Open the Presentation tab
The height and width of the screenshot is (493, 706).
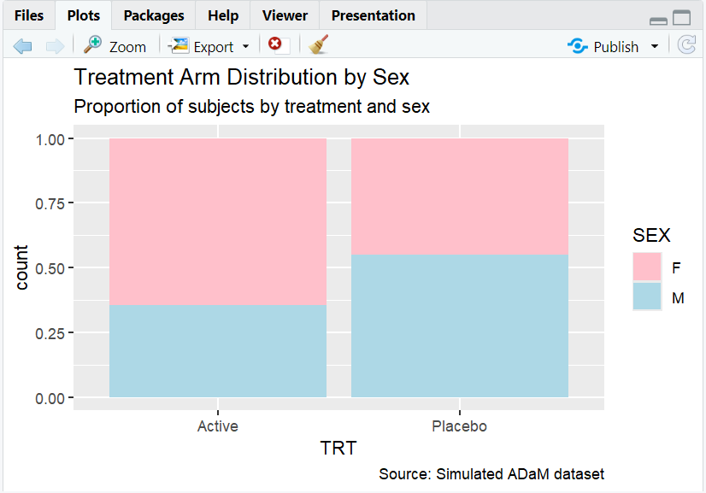[373, 15]
